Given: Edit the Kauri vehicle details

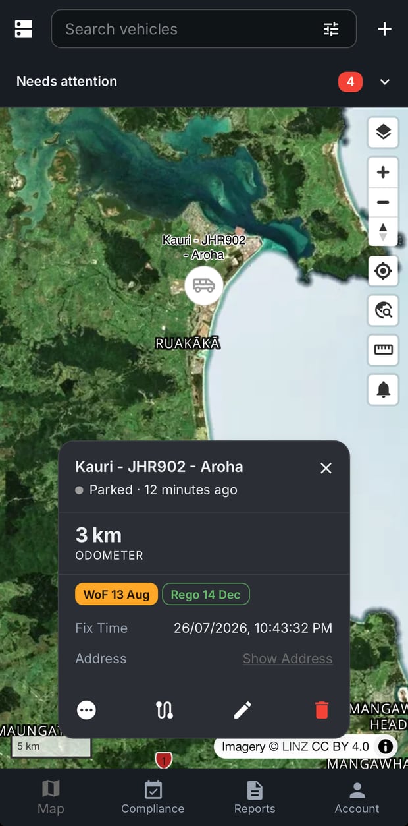Looking at the screenshot, I should click(x=243, y=710).
